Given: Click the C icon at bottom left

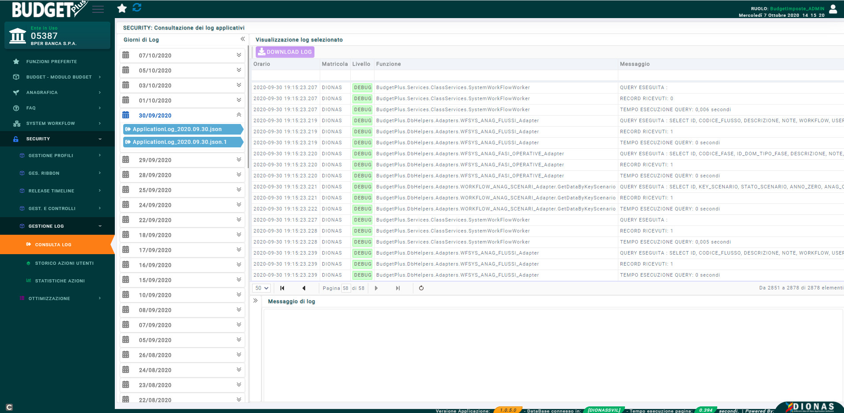Looking at the screenshot, I should coord(9,407).
